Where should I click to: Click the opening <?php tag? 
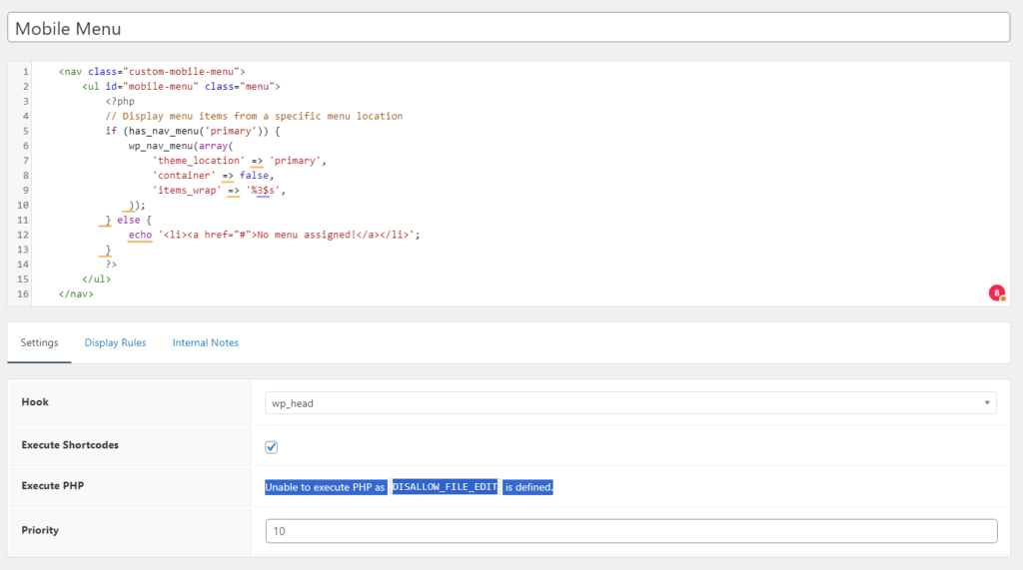point(120,101)
